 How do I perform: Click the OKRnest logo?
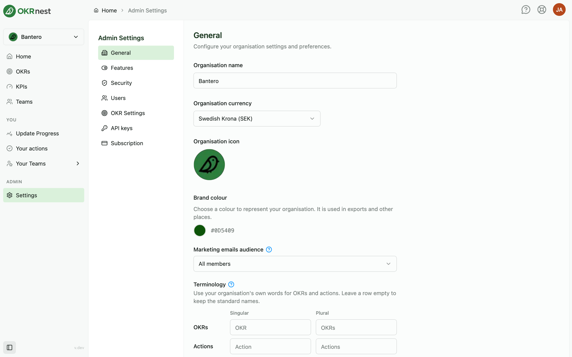(27, 11)
